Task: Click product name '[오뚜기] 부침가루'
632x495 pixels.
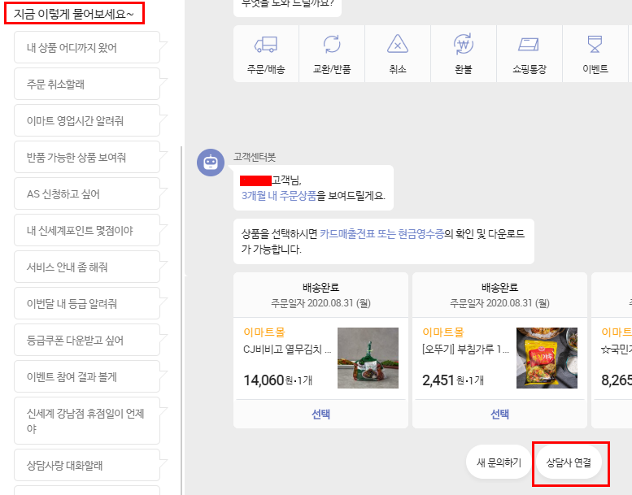Action: coord(465,350)
